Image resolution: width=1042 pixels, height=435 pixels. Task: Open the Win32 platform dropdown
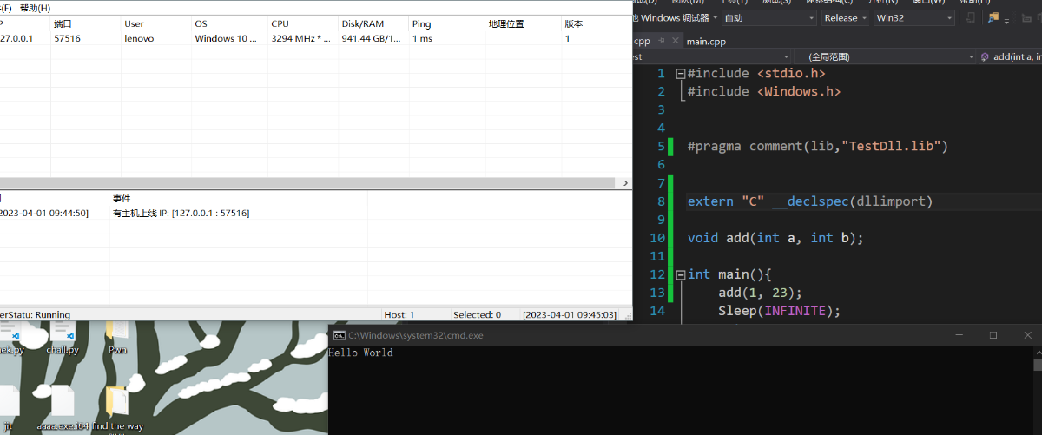click(x=914, y=17)
